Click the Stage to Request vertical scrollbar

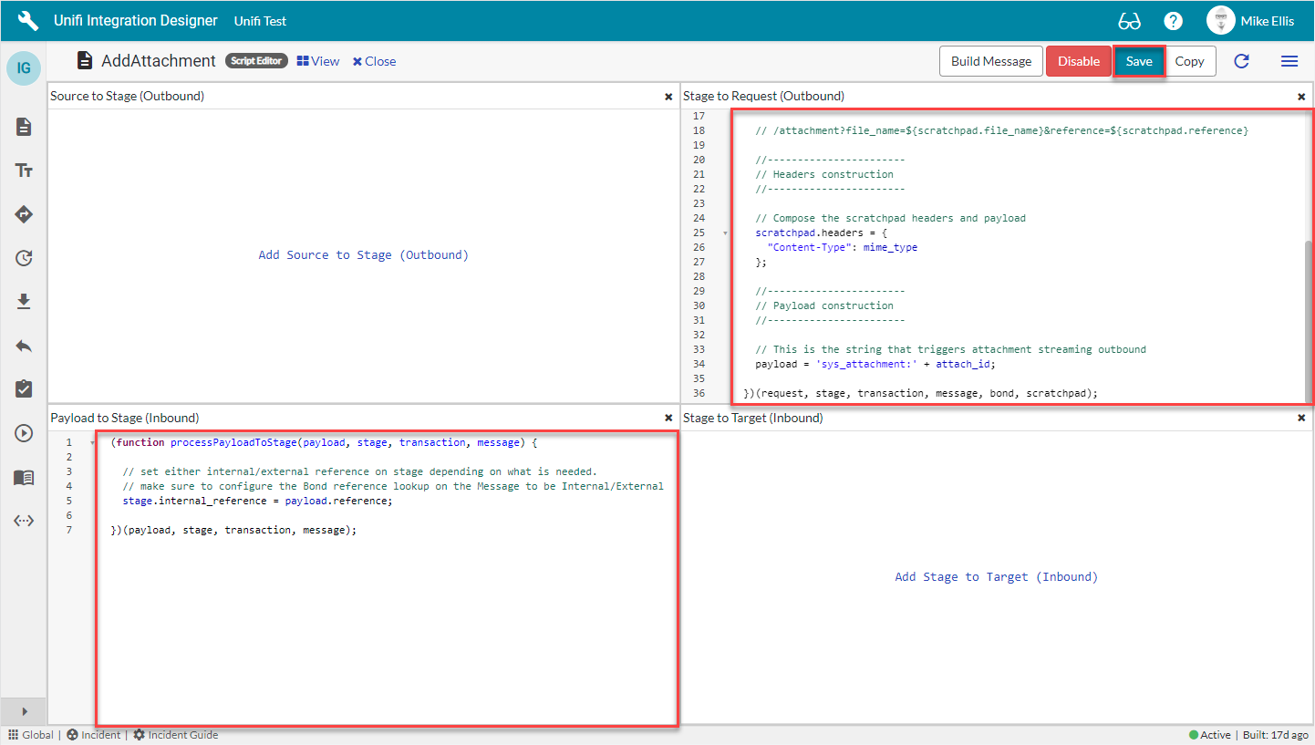coord(1310,319)
